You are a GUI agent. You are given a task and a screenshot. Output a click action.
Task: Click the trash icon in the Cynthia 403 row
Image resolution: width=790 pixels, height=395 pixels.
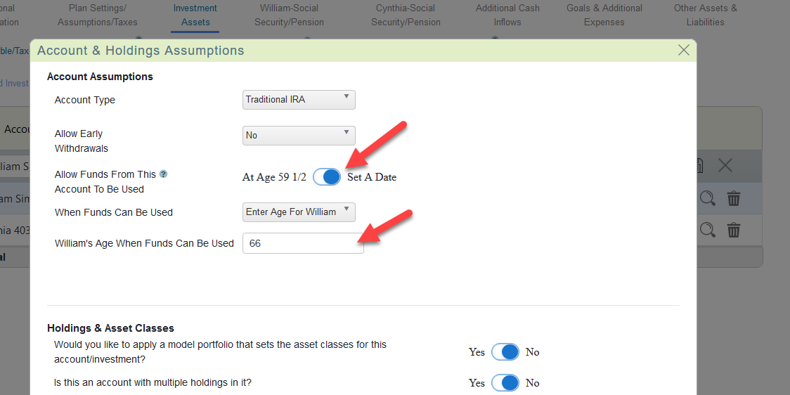(x=734, y=231)
